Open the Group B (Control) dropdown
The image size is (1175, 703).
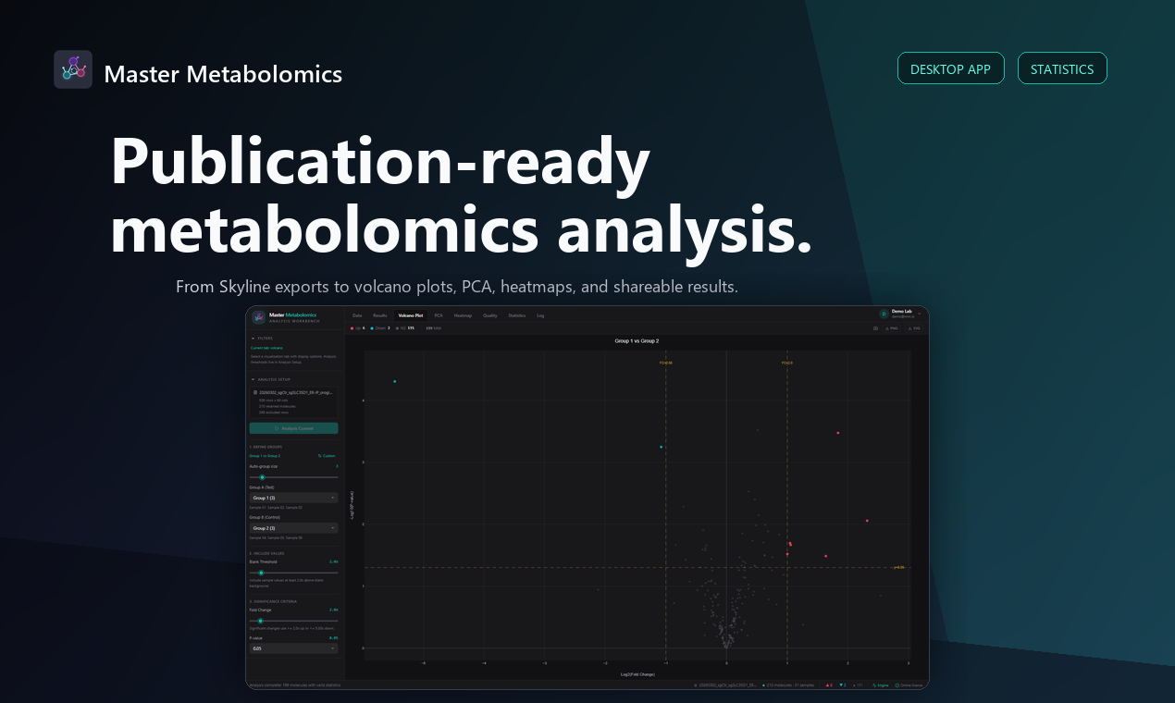point(293,528)
